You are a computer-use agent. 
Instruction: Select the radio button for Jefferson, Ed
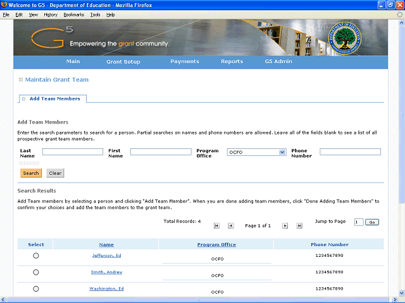(35, 256)
